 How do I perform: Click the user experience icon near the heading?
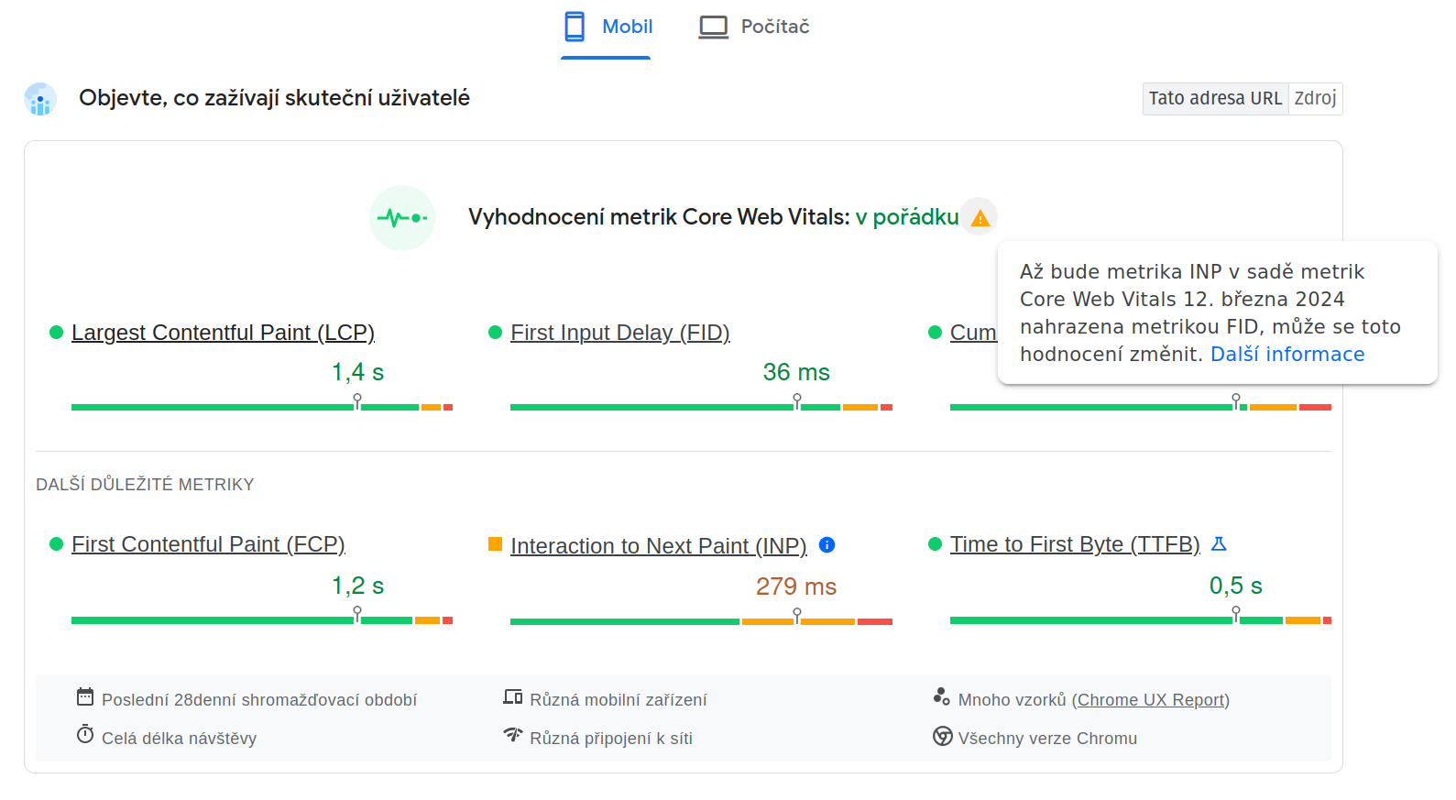pyautogui.click(x=39, y=99)
